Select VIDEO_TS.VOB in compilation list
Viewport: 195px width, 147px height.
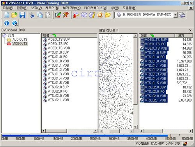(x=59, y=48)
